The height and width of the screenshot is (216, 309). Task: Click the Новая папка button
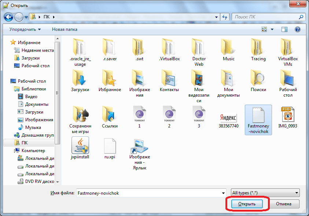coord(65,29)
